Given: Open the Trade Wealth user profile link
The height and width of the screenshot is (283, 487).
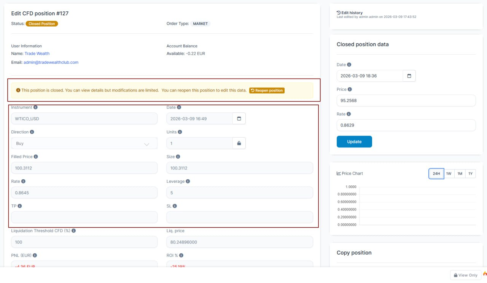Looking at the screenshot, I should coord(37,54).
